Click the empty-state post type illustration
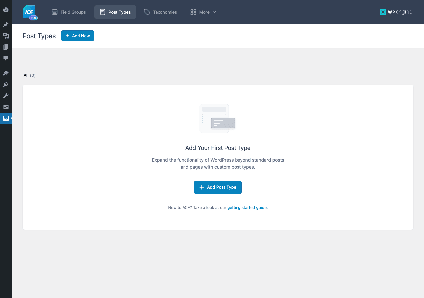 click(217, 119)
